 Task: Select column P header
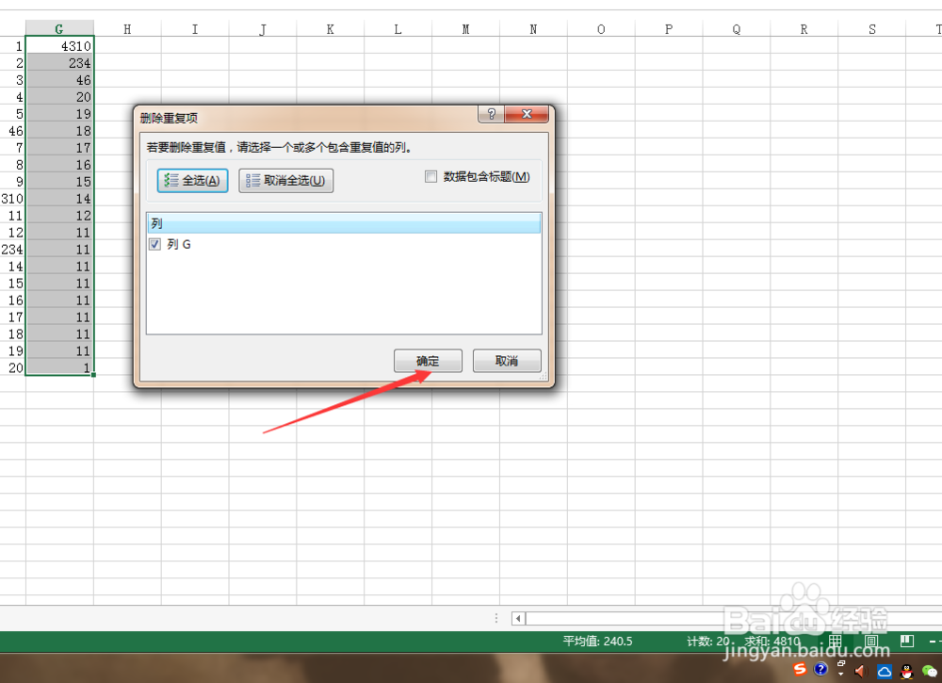(669, 29)
